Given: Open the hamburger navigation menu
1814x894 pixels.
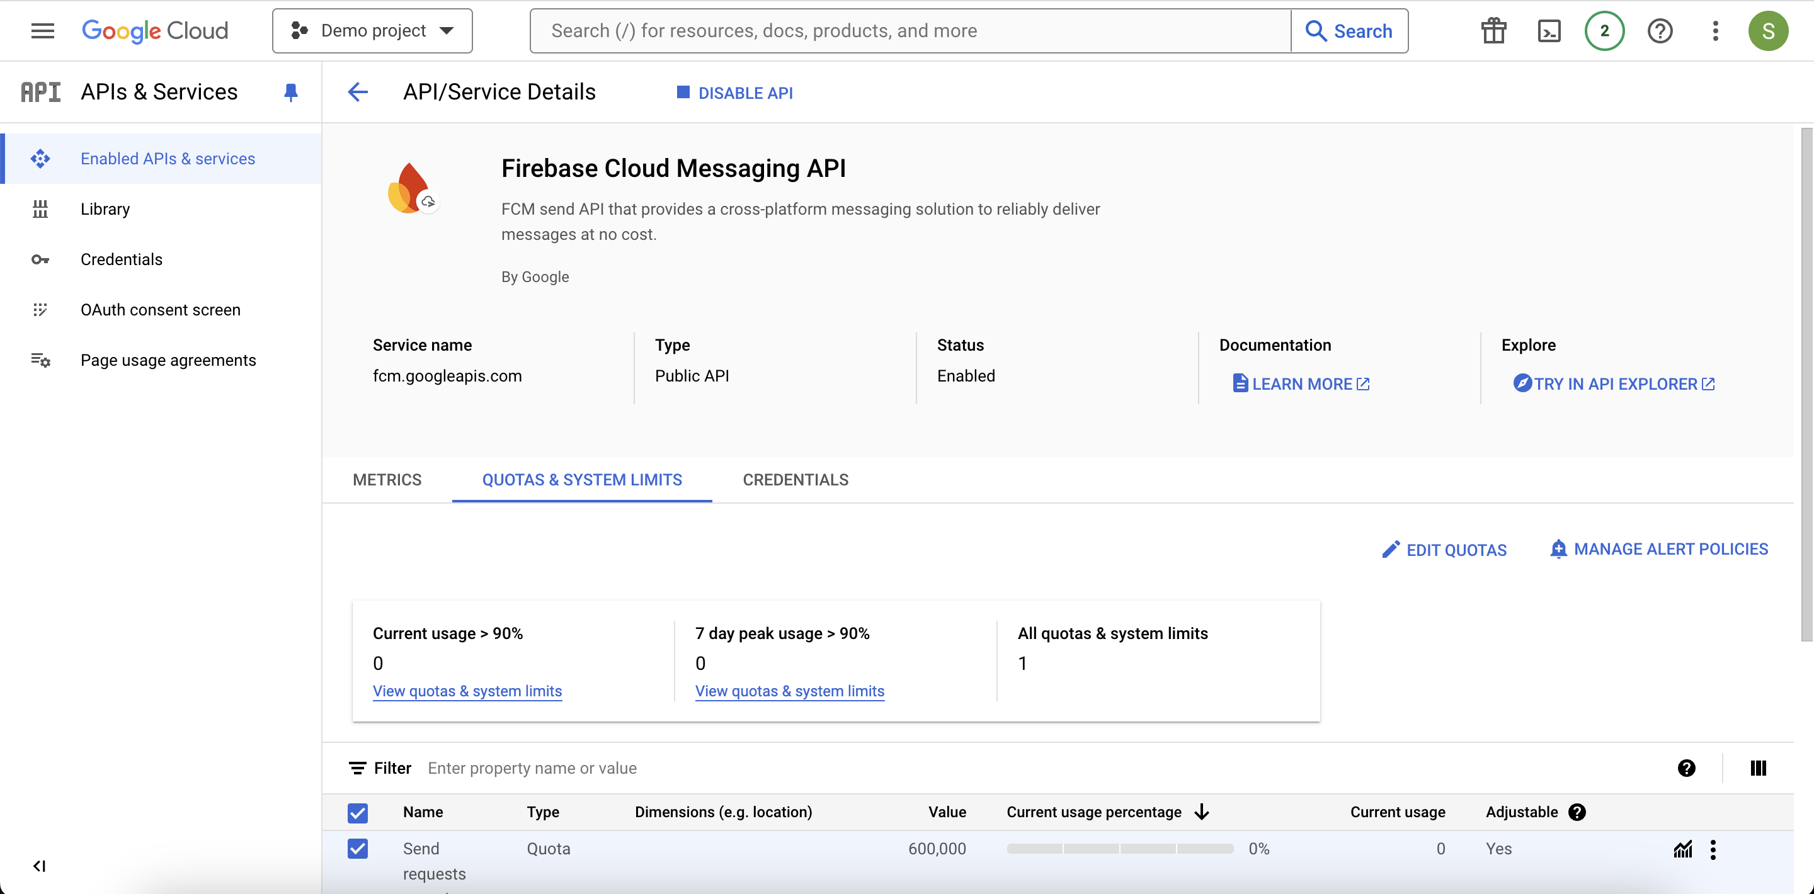Looking at the screenshot, I should tap(42, 30).
